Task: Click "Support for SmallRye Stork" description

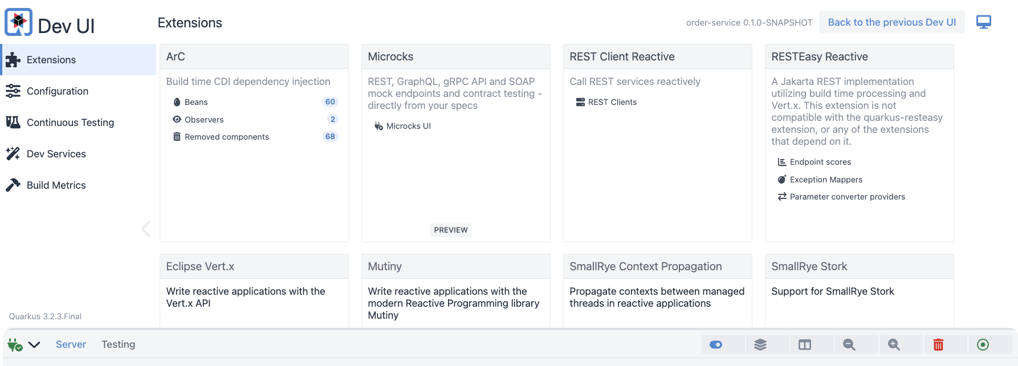Action: click(833, 291)
